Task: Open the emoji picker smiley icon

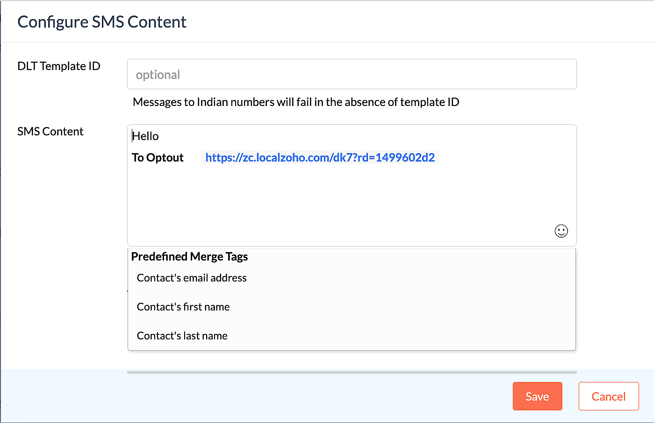Action: [561, 231]
